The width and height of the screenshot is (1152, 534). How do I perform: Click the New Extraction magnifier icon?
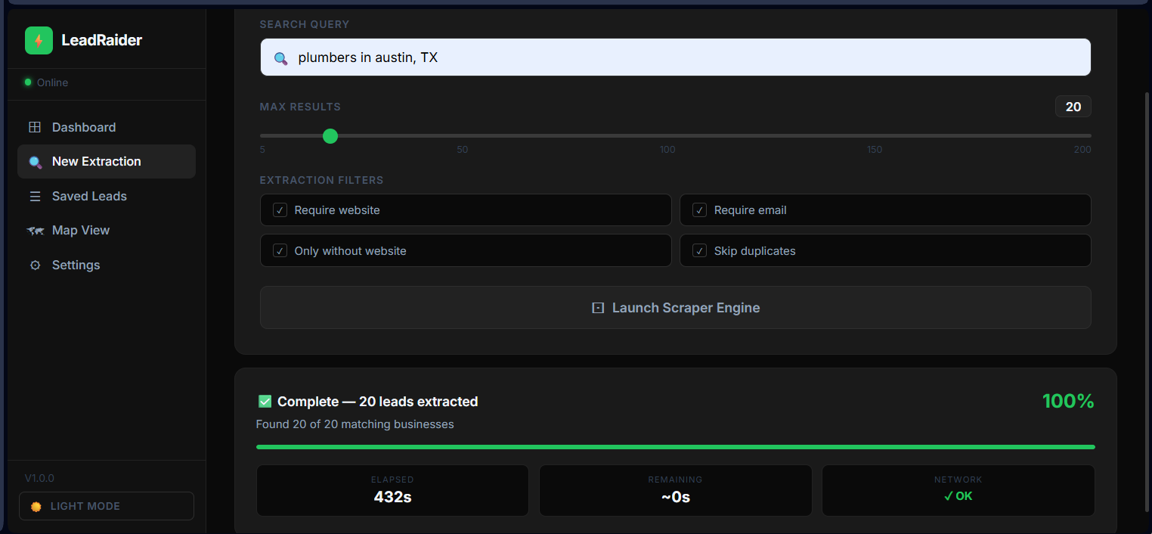pyautogui.click(x=35, y=162)
